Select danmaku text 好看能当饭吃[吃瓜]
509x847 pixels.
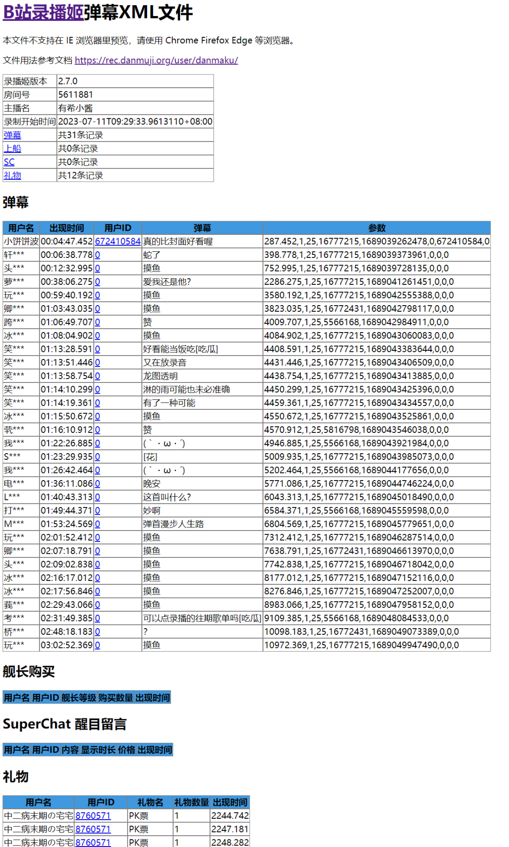pos(181,349)
